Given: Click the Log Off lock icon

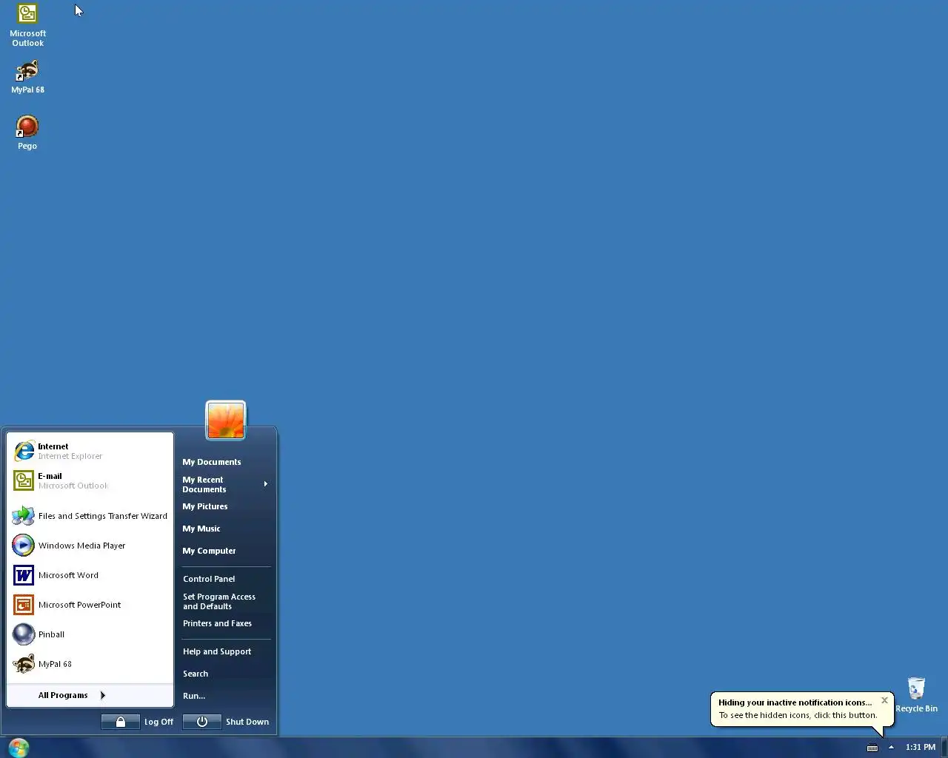Looking at the screenshot, I should point(120,722).
